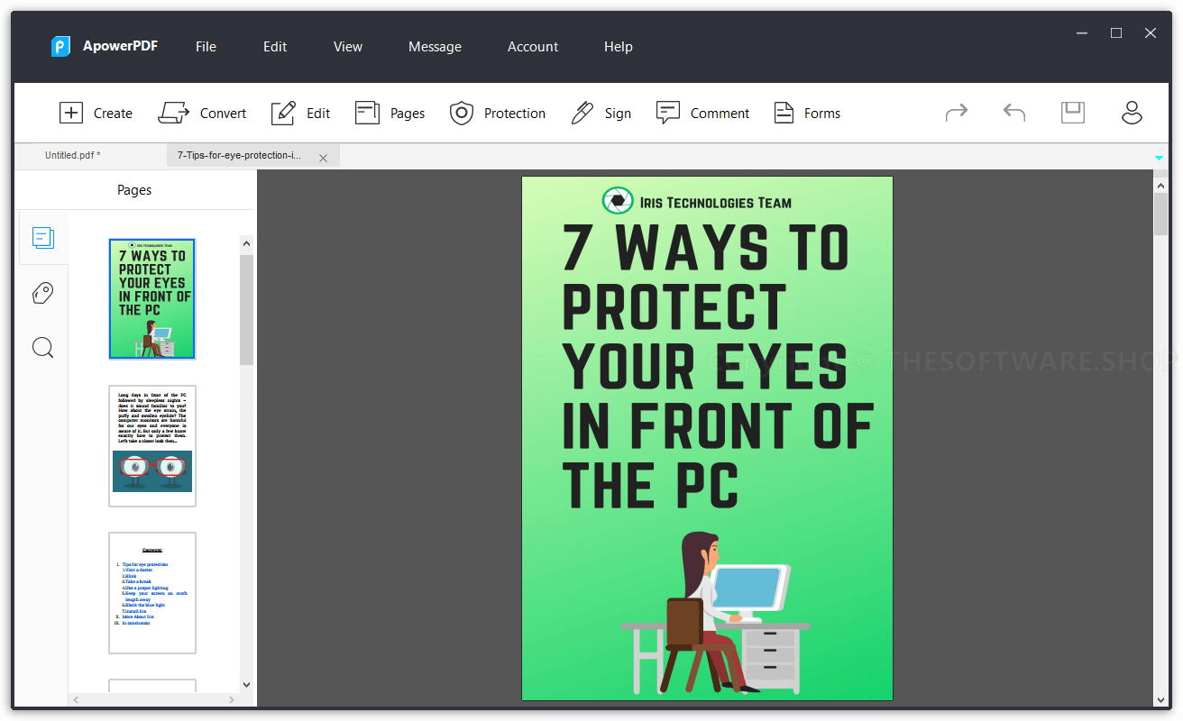Click the Pages panel header label
Image resolution: width=1183 pixels, height=721 pixels.
click(x=134, y=190)
